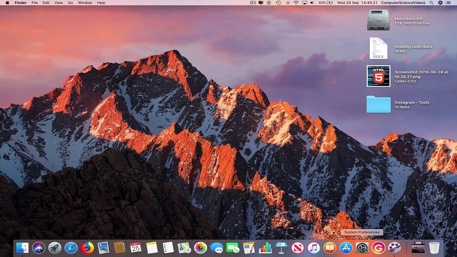This screenshot has height=257, width=457.
Task: Select the Instagram - Tools folder icon
Action: click(378, 104)
